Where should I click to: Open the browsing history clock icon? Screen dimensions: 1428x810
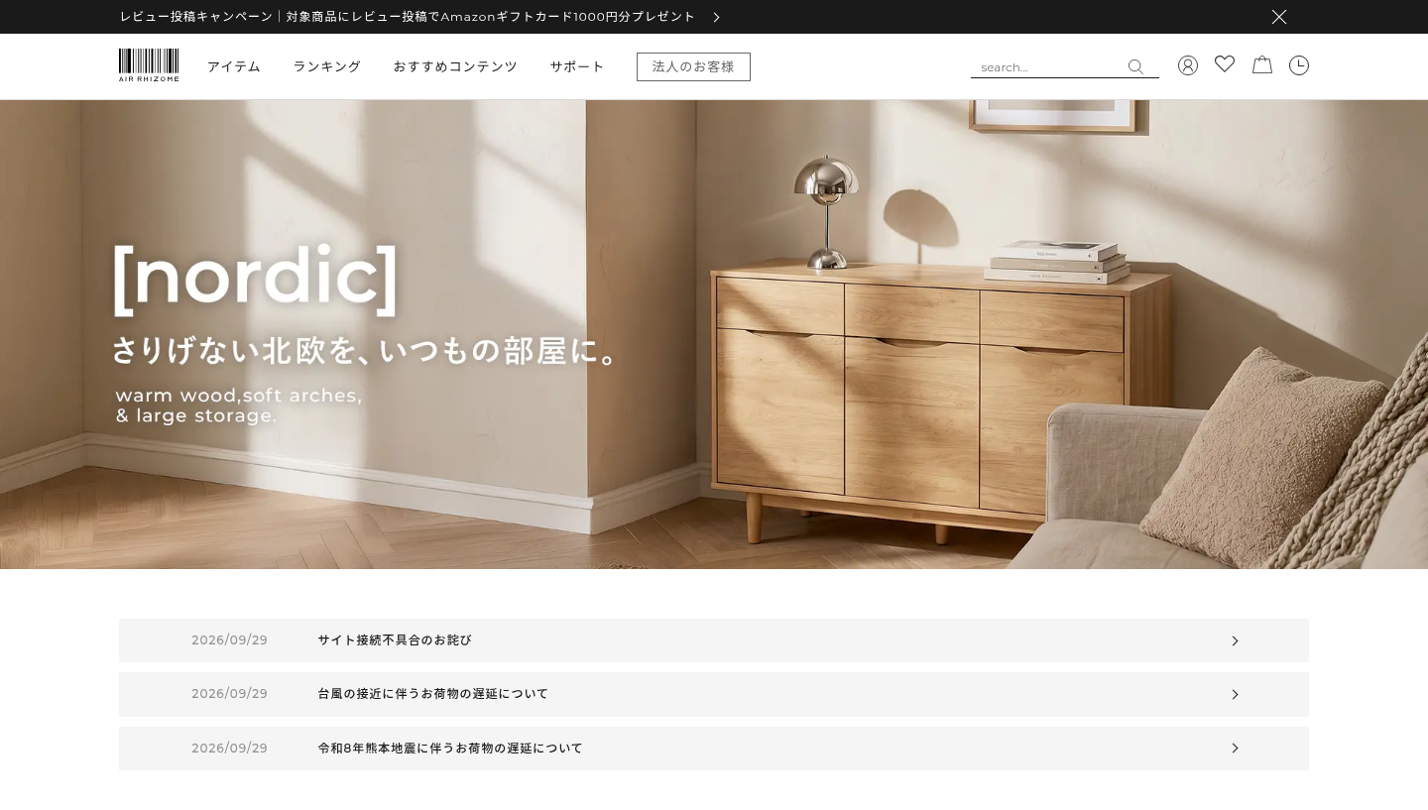pyautogui.click(x=1299, y=65)
